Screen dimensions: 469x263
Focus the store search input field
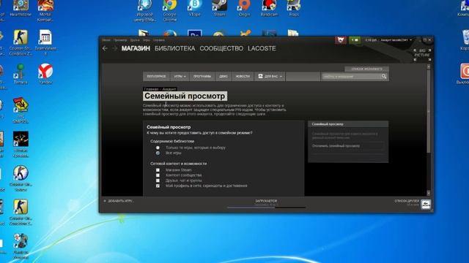click(x=351, y=77)
